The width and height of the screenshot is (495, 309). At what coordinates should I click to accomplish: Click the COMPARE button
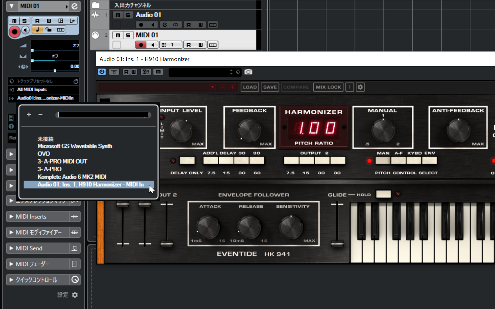296,87
